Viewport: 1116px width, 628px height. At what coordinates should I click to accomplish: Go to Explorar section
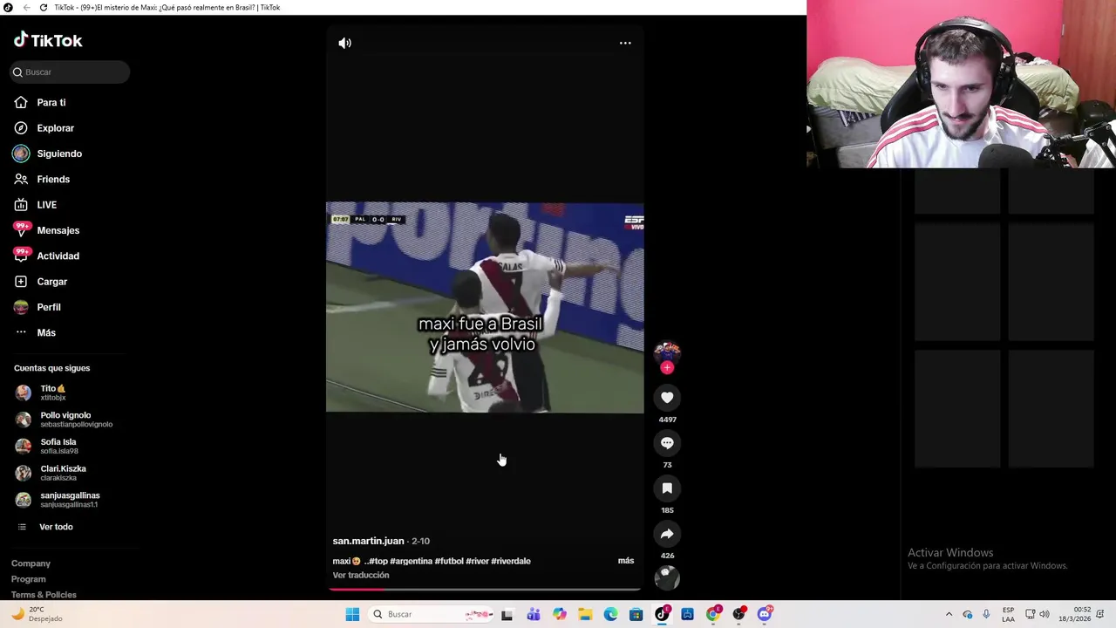55,128
